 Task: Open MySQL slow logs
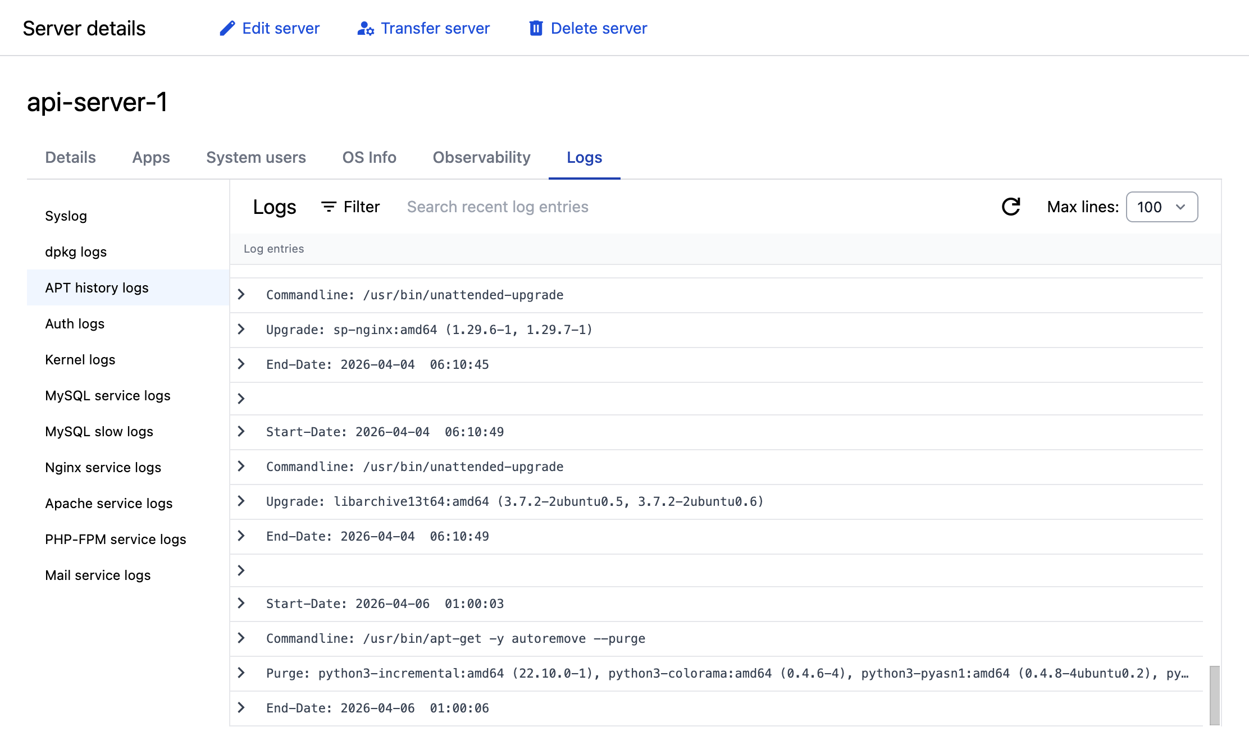tap(99, 431)
